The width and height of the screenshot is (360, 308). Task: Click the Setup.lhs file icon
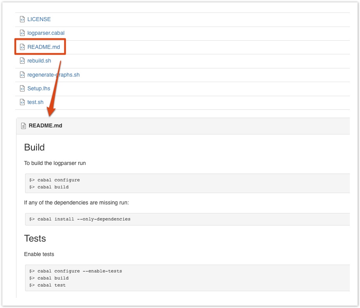coord(22,88)
